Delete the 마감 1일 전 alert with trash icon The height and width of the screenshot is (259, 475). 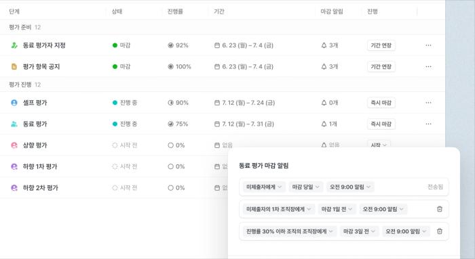tap(440, 209)
